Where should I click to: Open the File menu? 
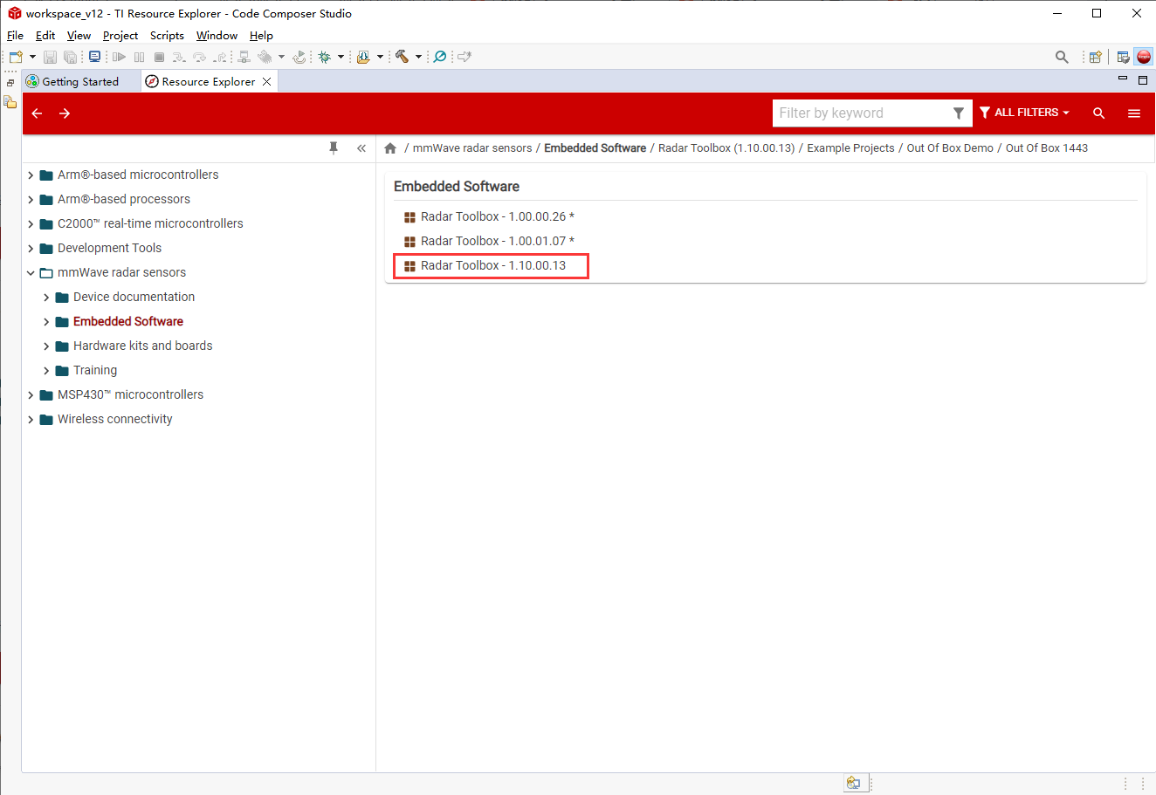(x=16, y=36)
